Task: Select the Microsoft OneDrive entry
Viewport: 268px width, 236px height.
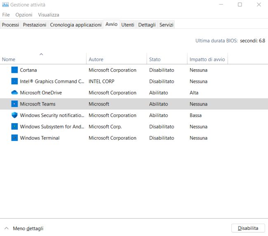Action: [41, 93]
